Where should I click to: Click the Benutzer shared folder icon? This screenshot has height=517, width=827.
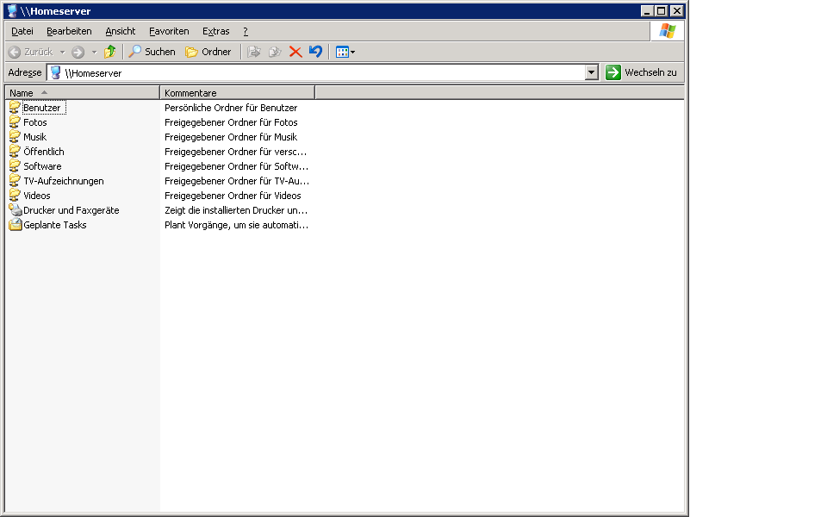(x=15, y=108)
